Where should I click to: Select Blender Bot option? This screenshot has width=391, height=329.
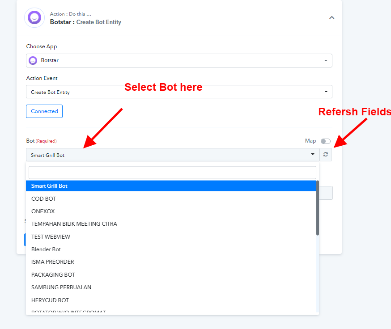point(171,249)
